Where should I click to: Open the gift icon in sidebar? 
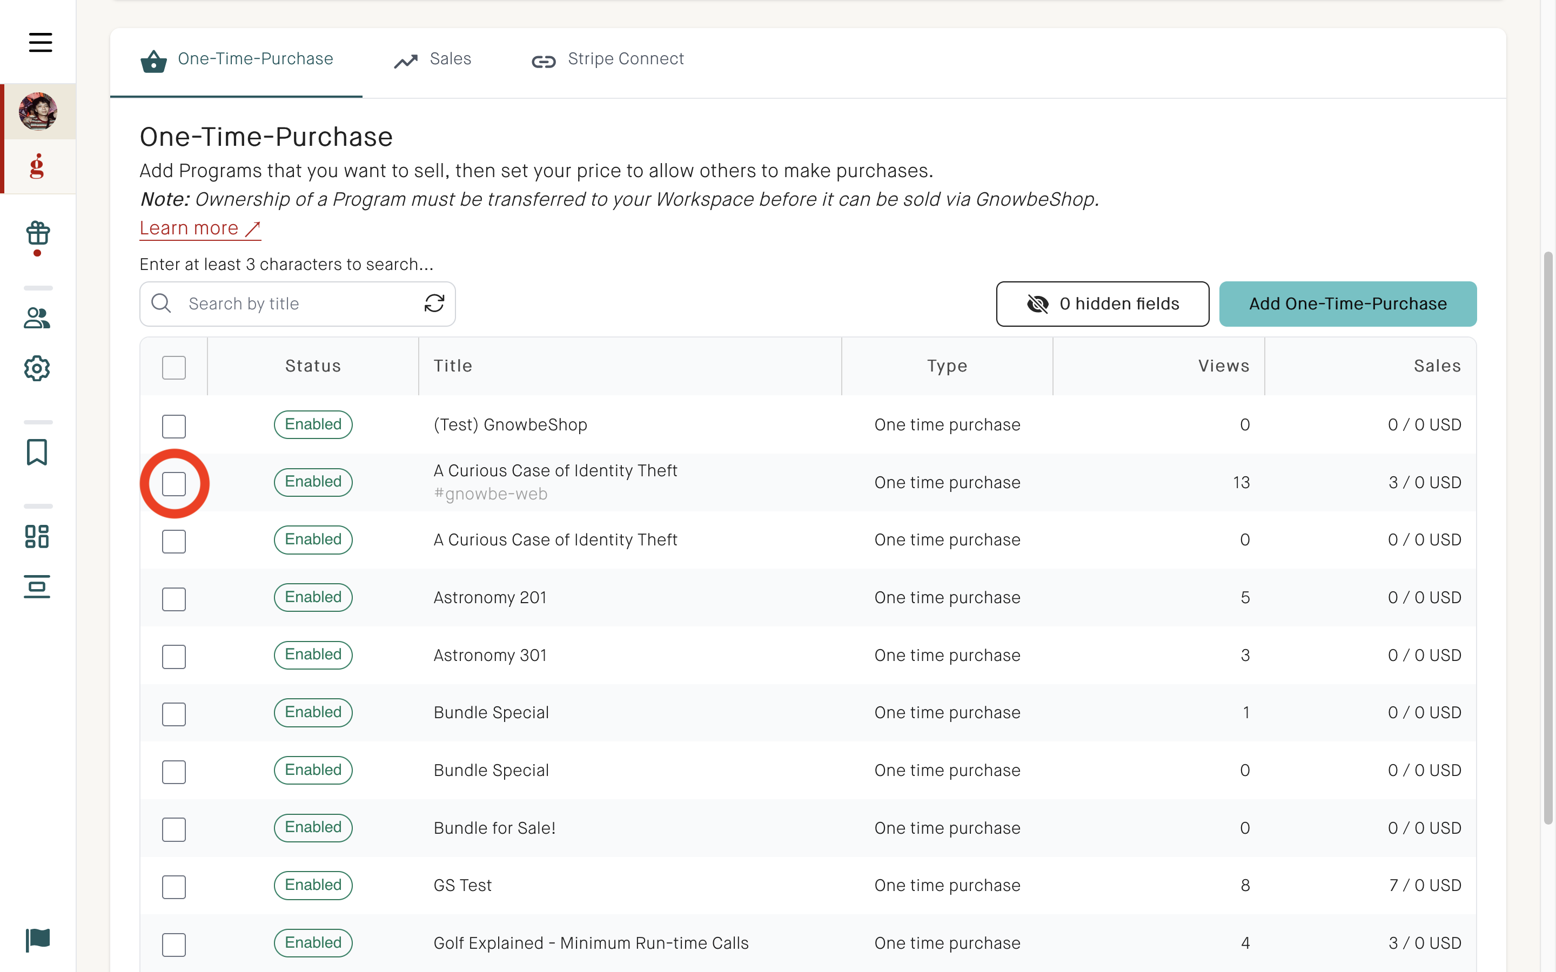(38, 233)
